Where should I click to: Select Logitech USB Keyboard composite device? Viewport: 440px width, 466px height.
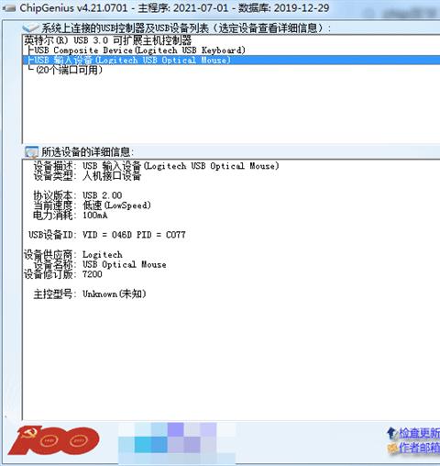tap(137, 50)
